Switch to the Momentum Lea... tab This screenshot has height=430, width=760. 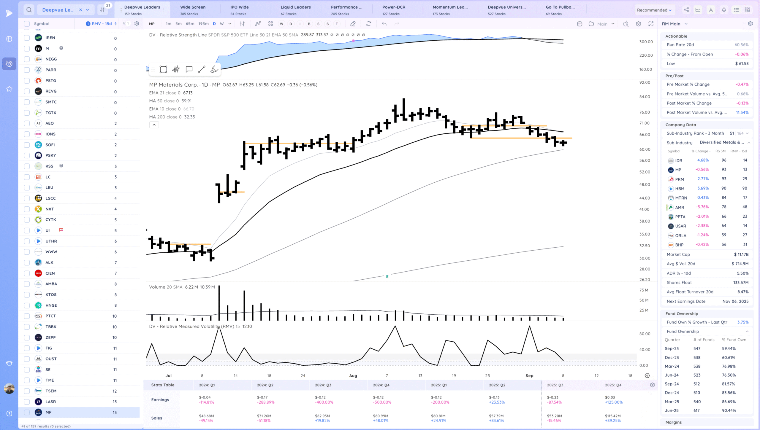click(x=450, y=10)
